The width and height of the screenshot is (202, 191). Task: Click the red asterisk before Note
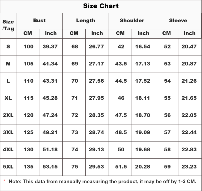click(4, 181)
